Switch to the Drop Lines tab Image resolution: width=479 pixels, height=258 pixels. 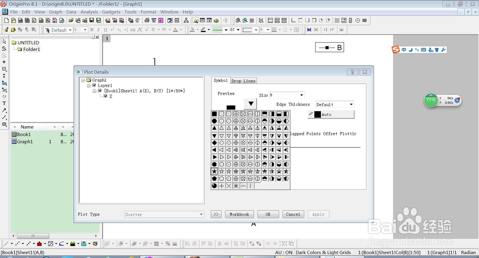pos(243,81)
